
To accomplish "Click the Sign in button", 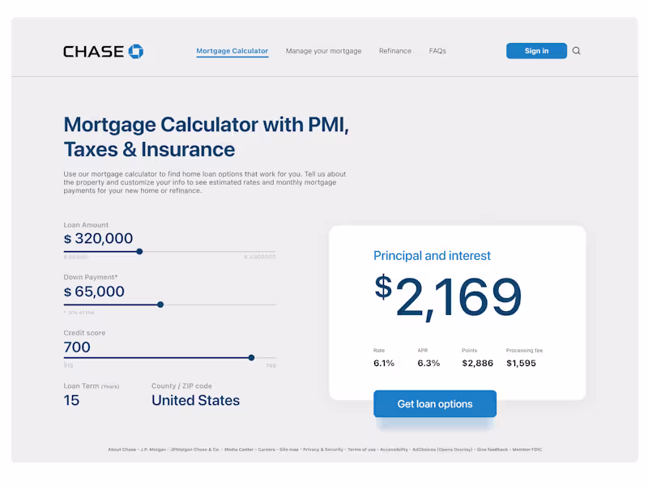I will [536, 51].
